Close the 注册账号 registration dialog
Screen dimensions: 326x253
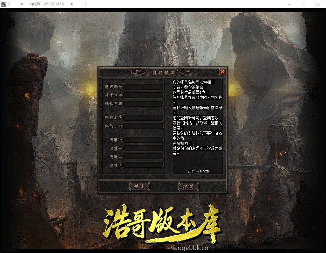[222, 72]
